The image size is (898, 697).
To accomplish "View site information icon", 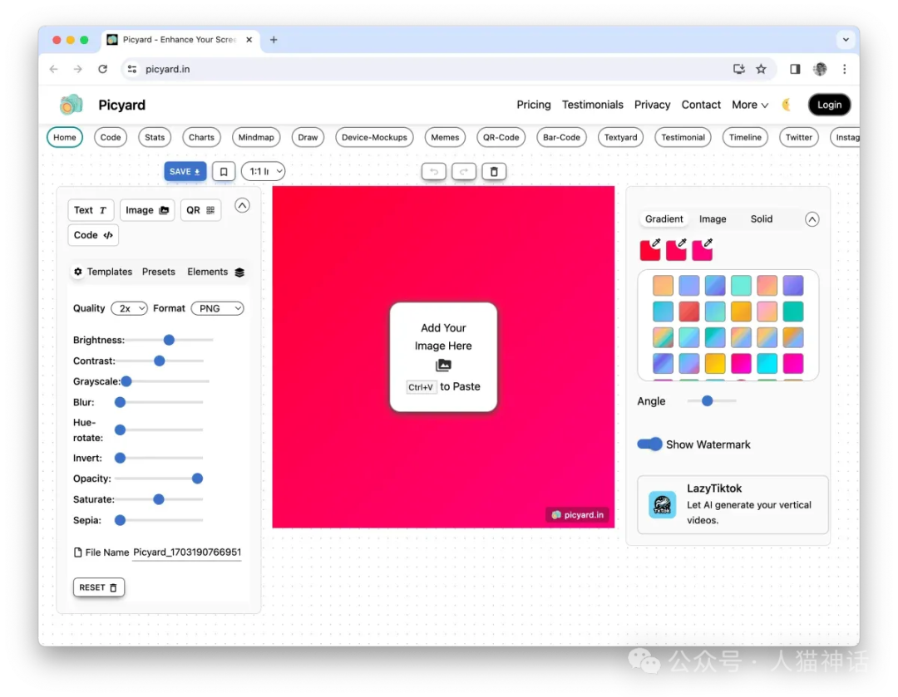I will (x=132, y=69).
